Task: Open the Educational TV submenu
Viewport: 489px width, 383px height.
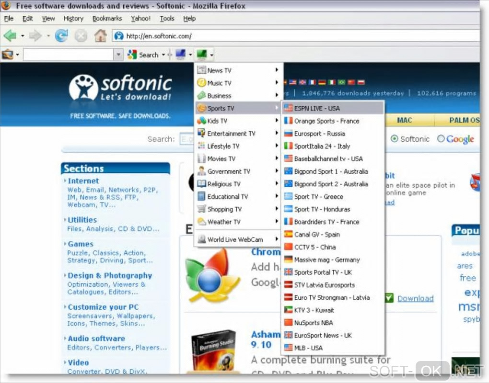Action: click(x=238, y=196)
